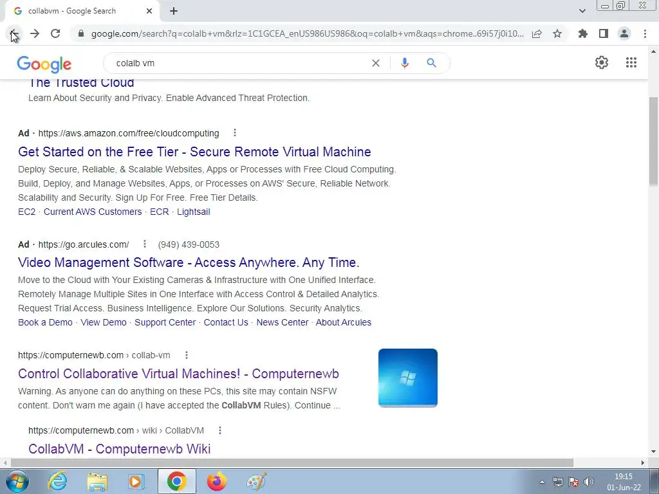Open The Trusted Cloud ad link
The image size is (659, 494).
[x=82, y=83]
